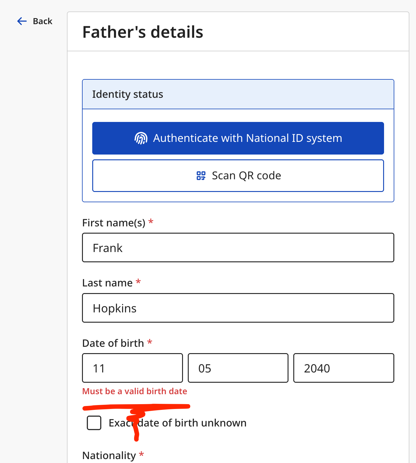This screenshot has width=416, height=463.
Task: Click the day field showing 11
Action: point(133,368)
